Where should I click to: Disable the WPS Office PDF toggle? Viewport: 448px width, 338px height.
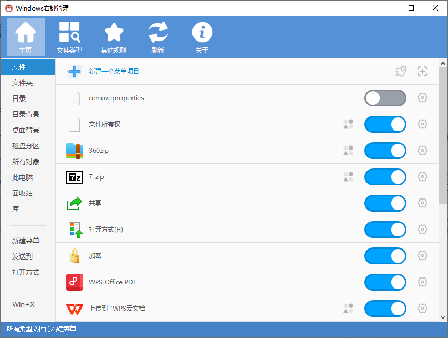click(385, 282)
